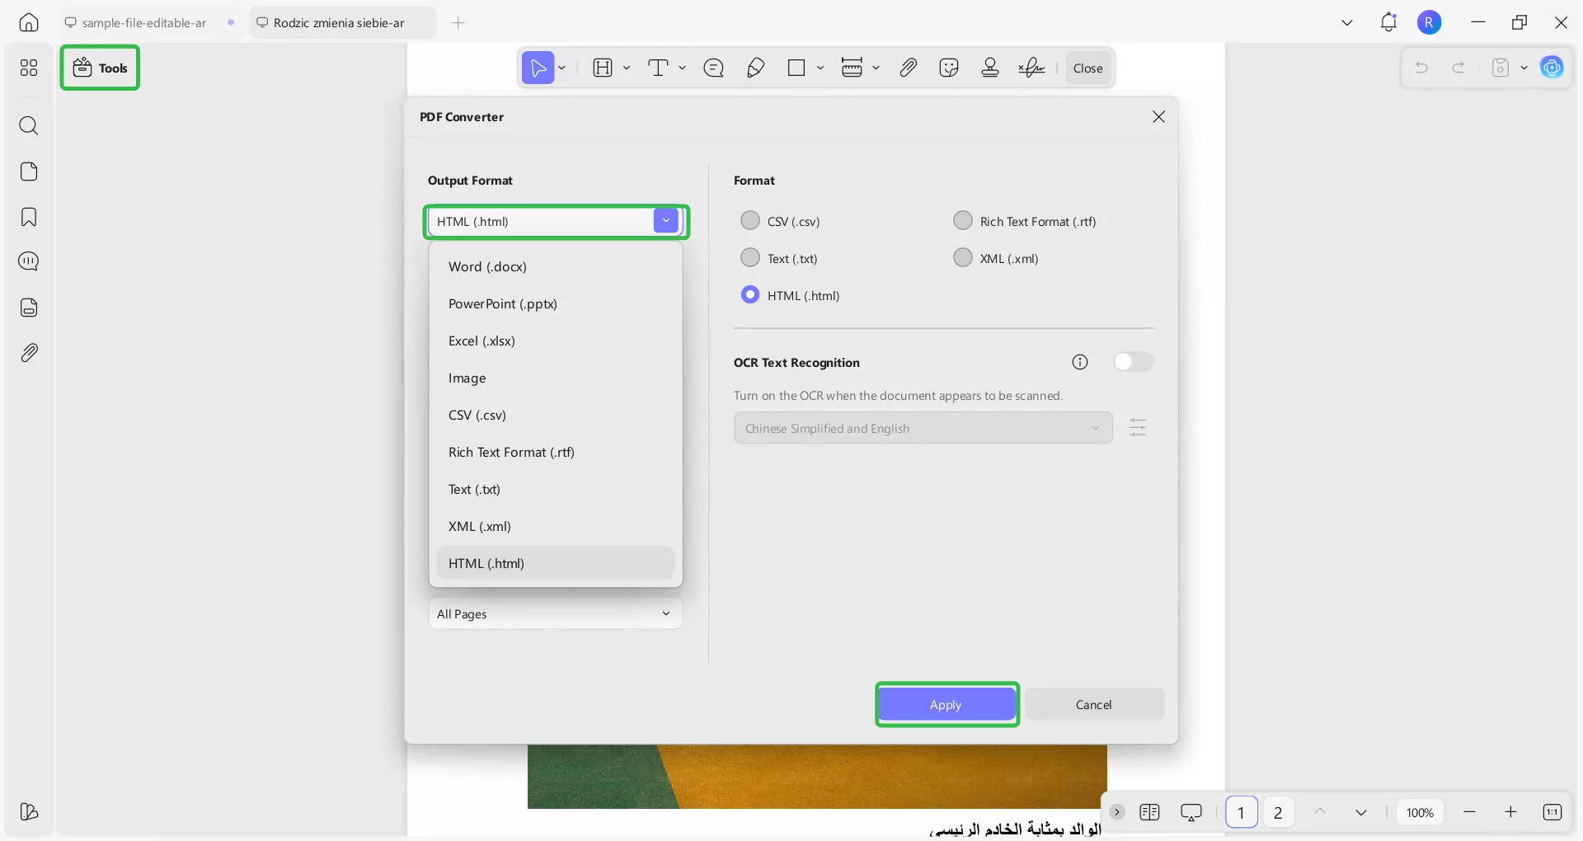This screenshot has height=841, width=1583.
Task: Start slideshow presentation from bottom bar
Action: pyautogui.click(x=1191, y=812)
